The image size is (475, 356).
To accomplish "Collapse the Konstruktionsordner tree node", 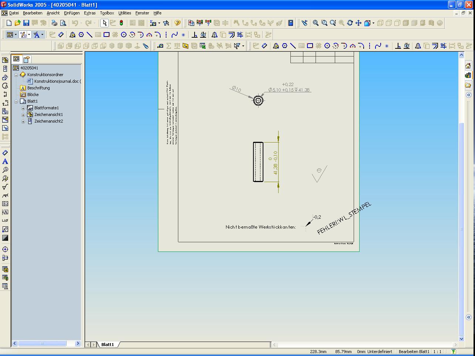I will (16, 75).
